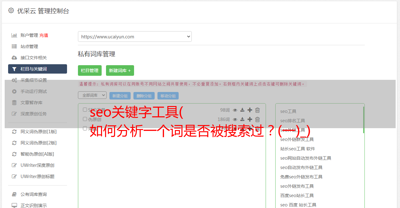Viewport: 400px width, 208px height.
Task: Click the filter icon of 栏目与关键词
Action: [x=14, y=69]
